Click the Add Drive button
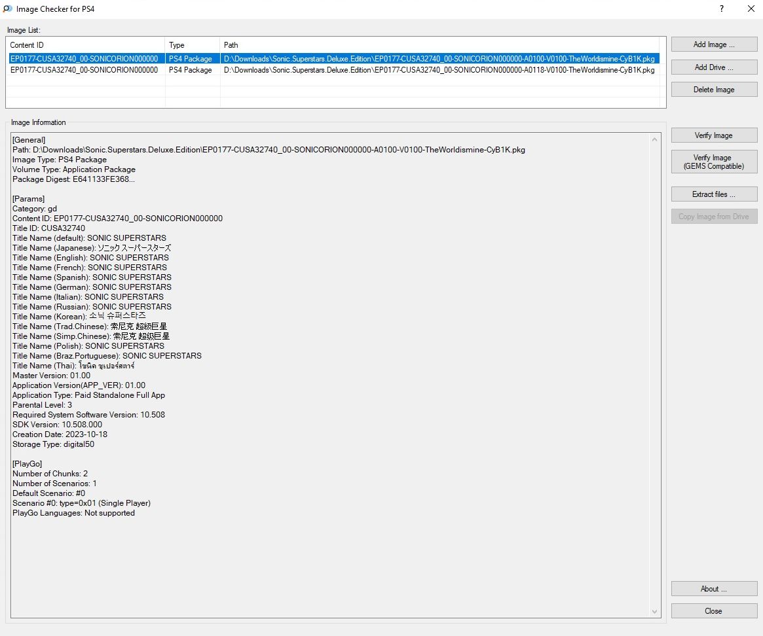763x636 pixels. tap(714, 67)
